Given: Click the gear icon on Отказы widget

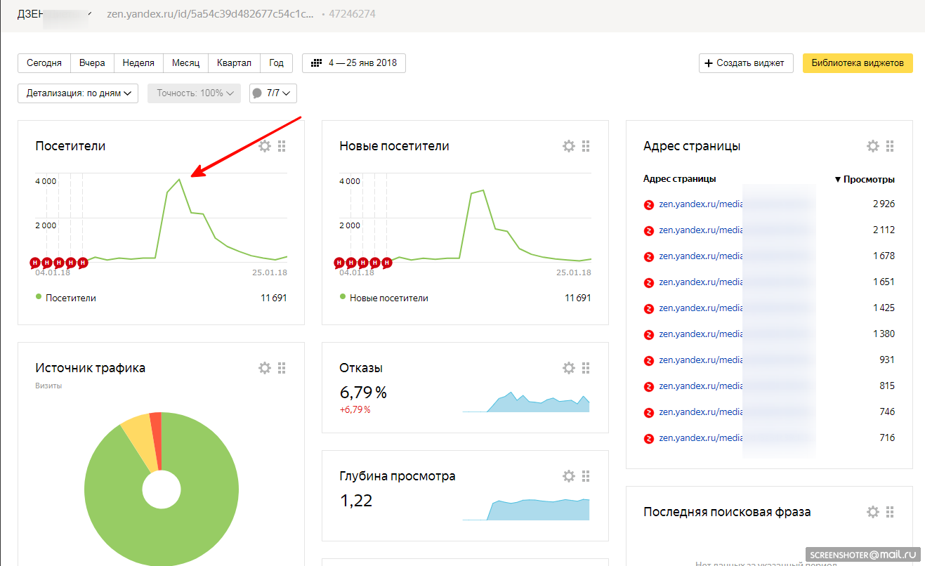Looking at the screenshot, I should 569,368.
